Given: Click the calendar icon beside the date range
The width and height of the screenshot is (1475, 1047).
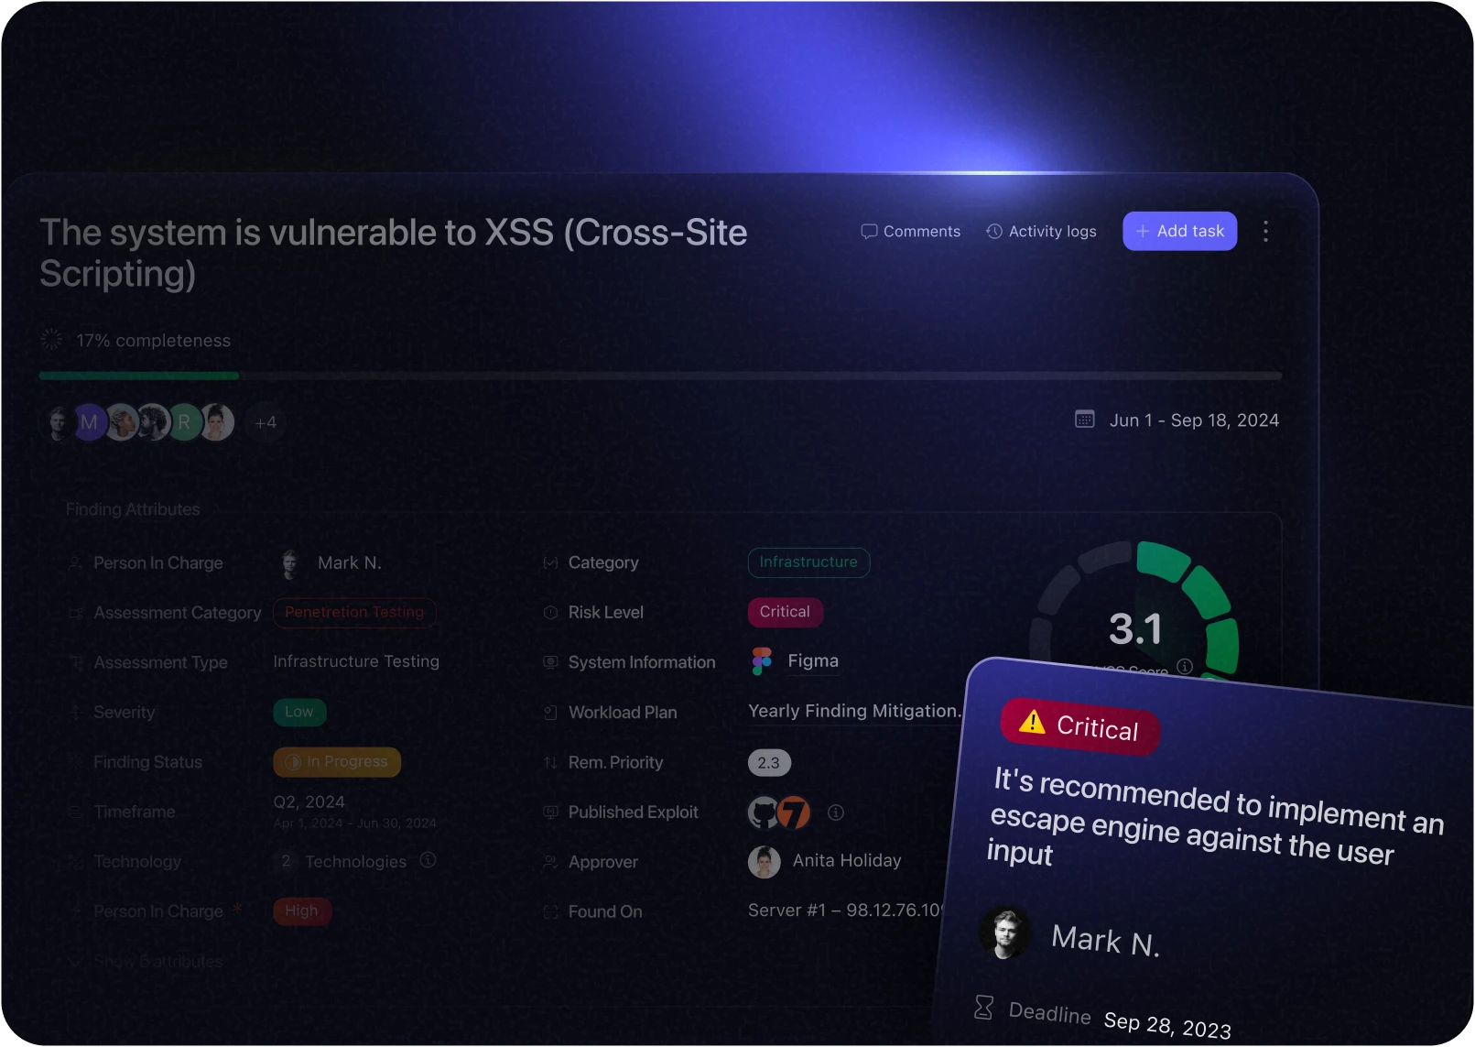Looking at the screenshot, I should pos(1084,420).
